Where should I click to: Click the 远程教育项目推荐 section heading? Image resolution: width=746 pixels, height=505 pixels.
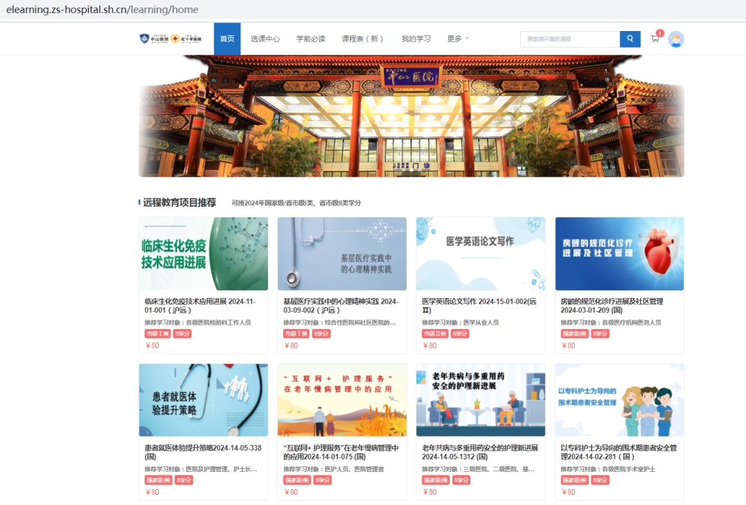(x=180, y=202)
